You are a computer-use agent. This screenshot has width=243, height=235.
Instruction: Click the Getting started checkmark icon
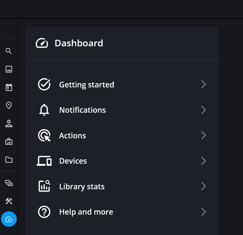[x=44, y=84]
